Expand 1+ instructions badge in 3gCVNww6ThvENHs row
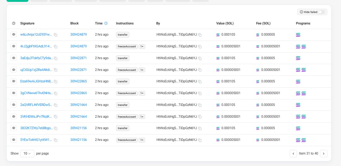The image size is (341, 166). click(x=142, y=93)
